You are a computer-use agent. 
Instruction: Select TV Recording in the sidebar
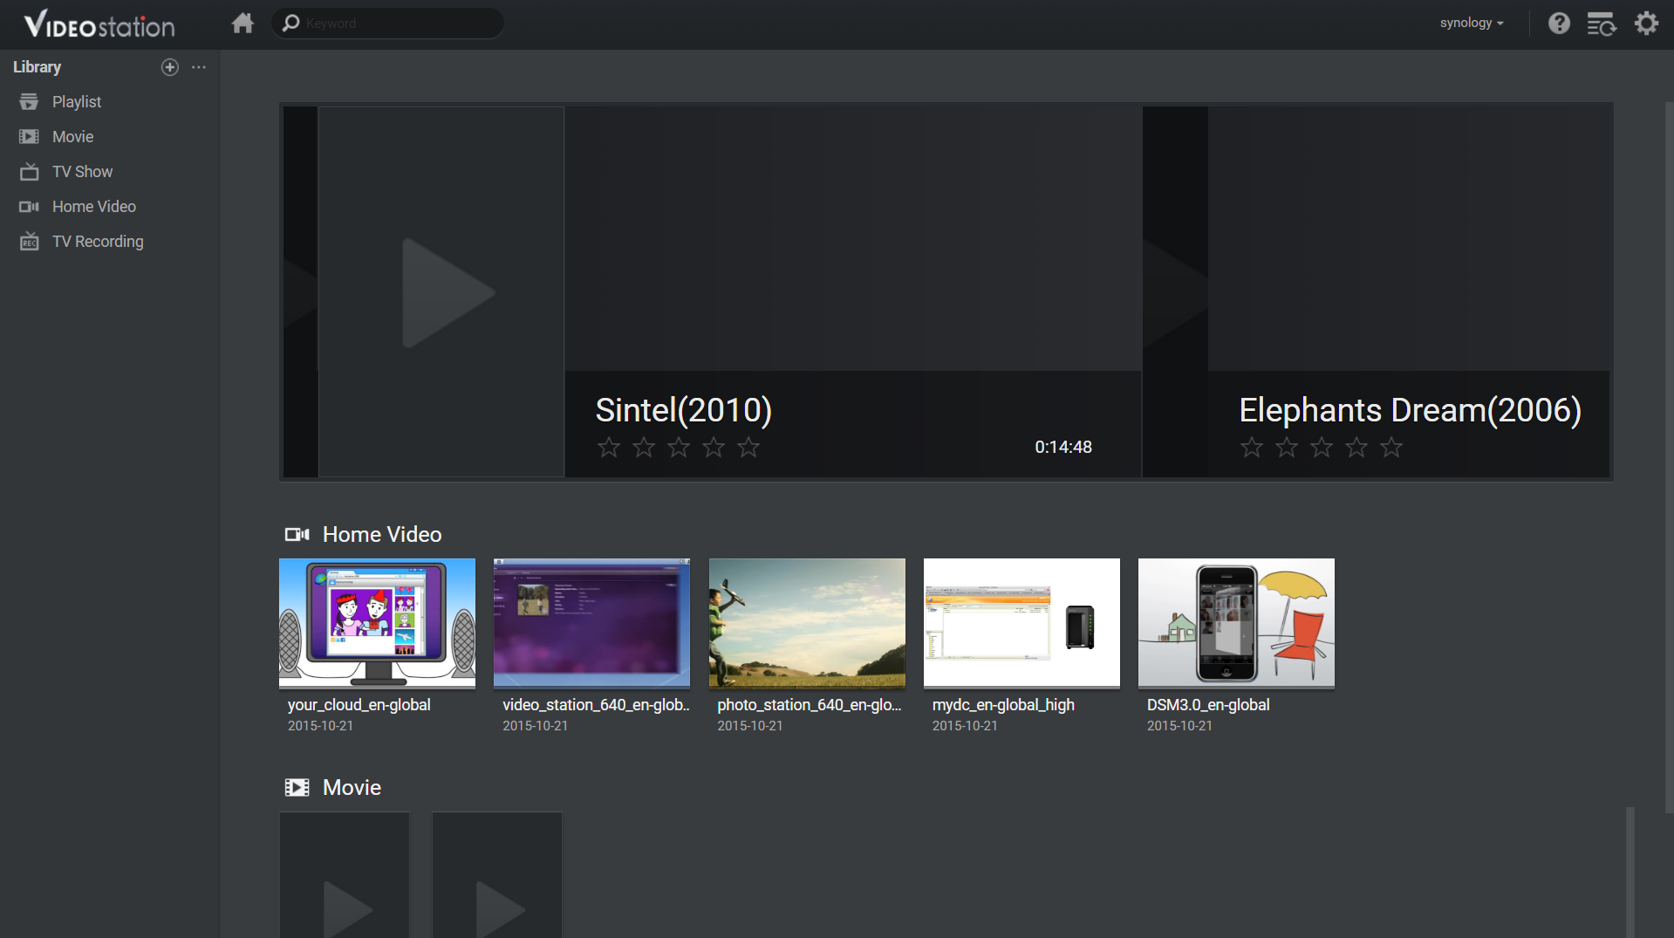coord(109,242)
